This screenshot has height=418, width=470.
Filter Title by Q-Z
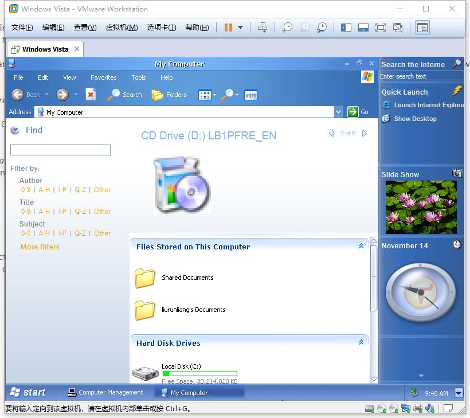click(80, 212)
